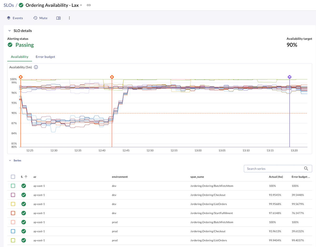
Task: Click the Events button
Action: (x=15, y=18)
